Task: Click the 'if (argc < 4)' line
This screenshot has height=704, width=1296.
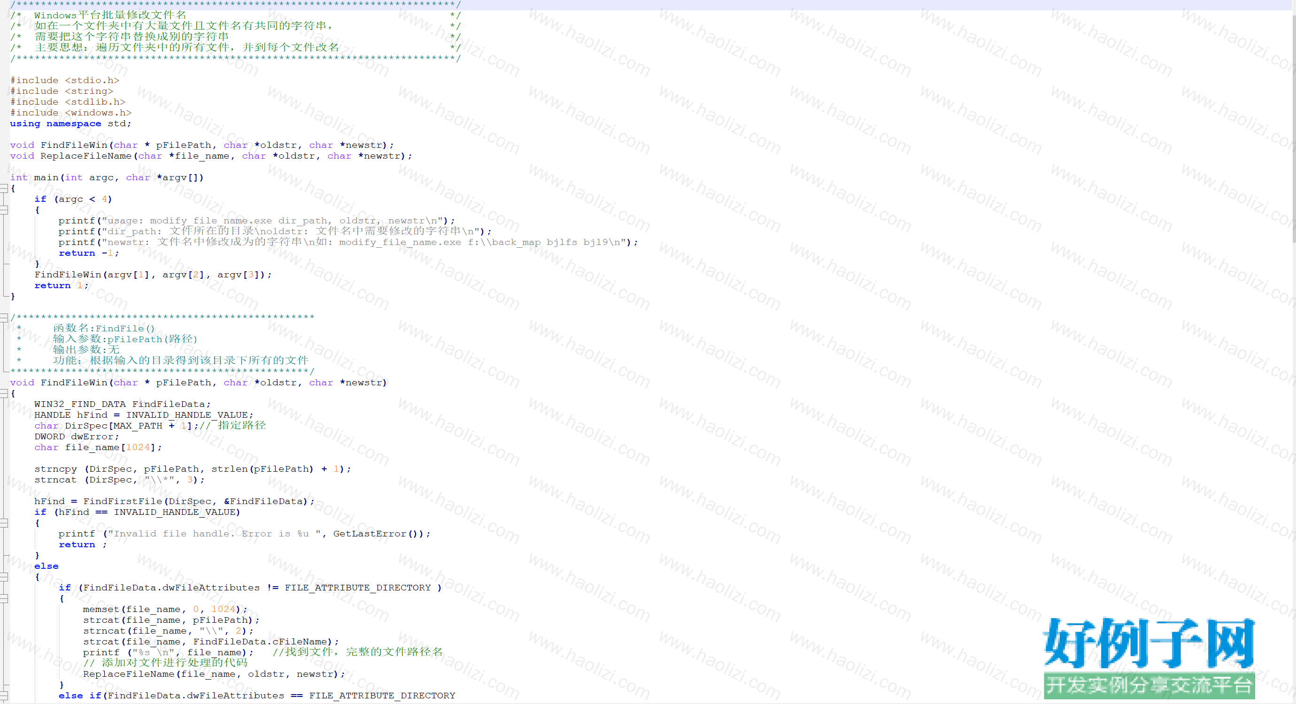Action: coord(73,199)
